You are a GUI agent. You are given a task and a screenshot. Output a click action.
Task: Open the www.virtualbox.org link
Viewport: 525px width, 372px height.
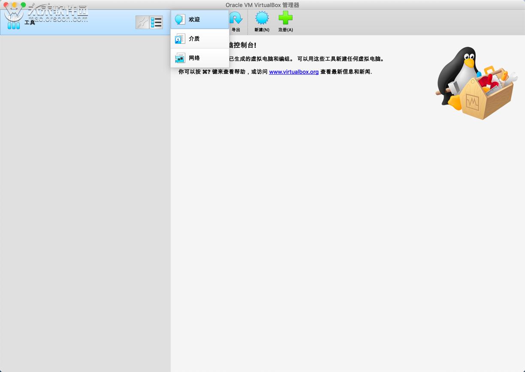click(x=294, y=72)
